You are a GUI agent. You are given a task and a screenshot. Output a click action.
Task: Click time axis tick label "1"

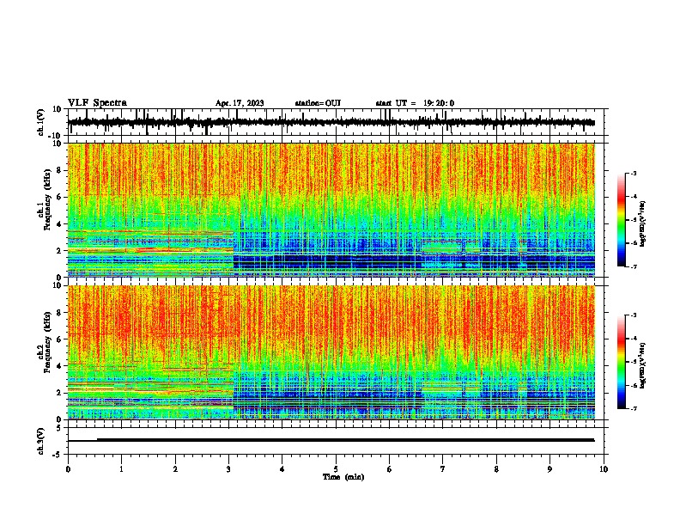click(121, 469)
